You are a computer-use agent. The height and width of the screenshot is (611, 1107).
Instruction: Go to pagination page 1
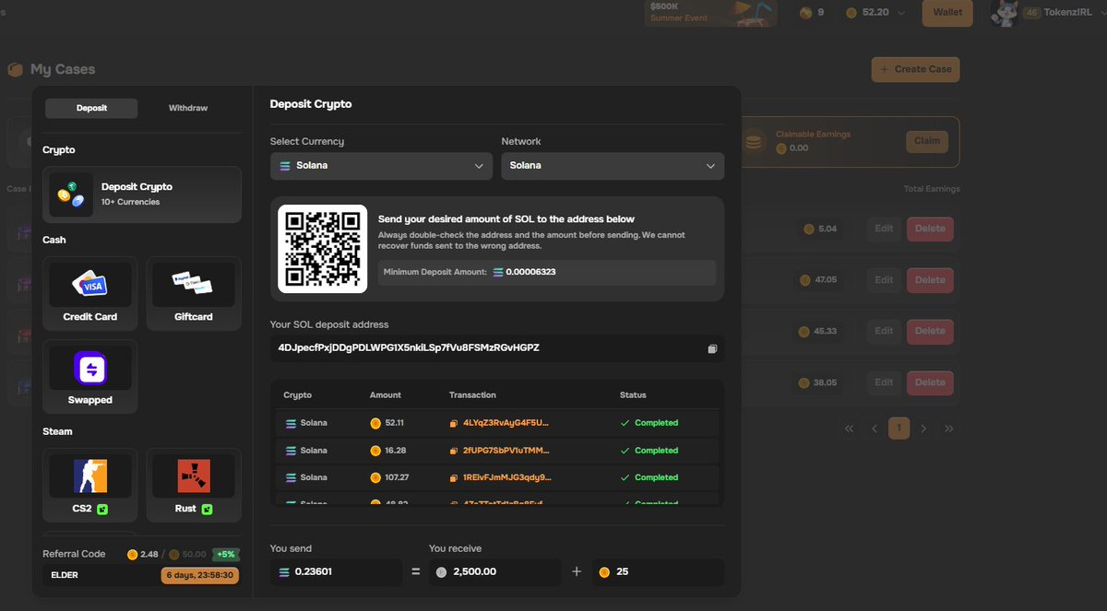point(899,429)
